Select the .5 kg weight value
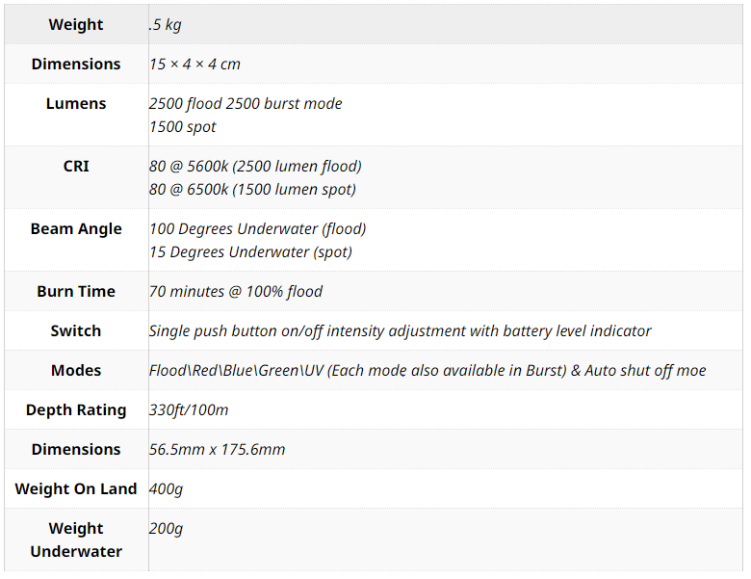The width and height of the screenshot is (751, 579). pos(165,24)
